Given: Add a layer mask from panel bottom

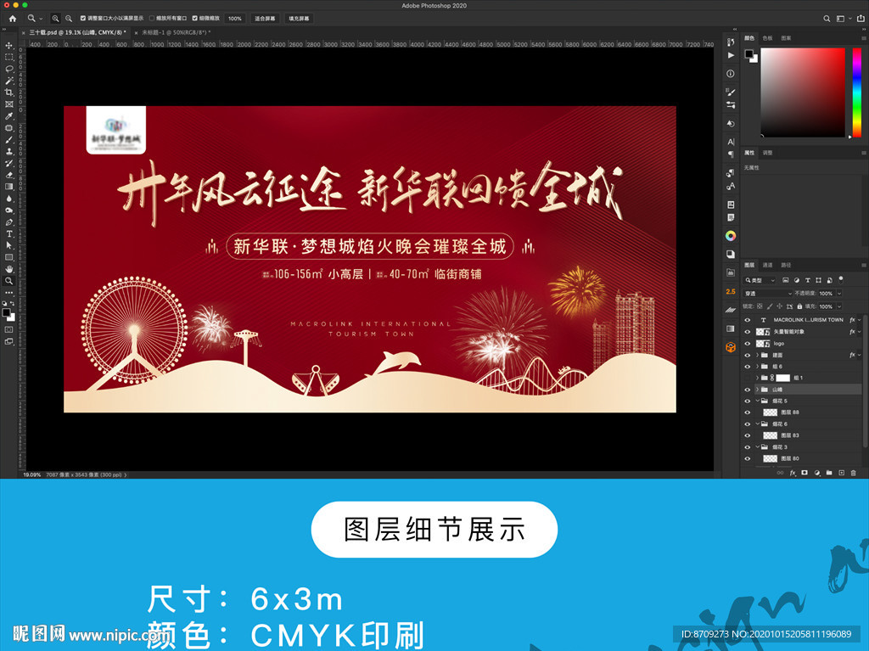Looking at the screenshot, I should [x=805, y=473].
